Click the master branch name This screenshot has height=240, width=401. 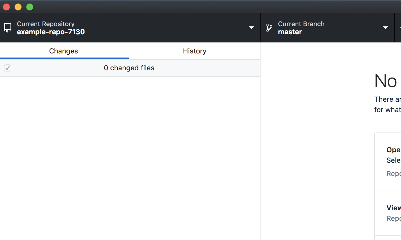coord(290,32)
